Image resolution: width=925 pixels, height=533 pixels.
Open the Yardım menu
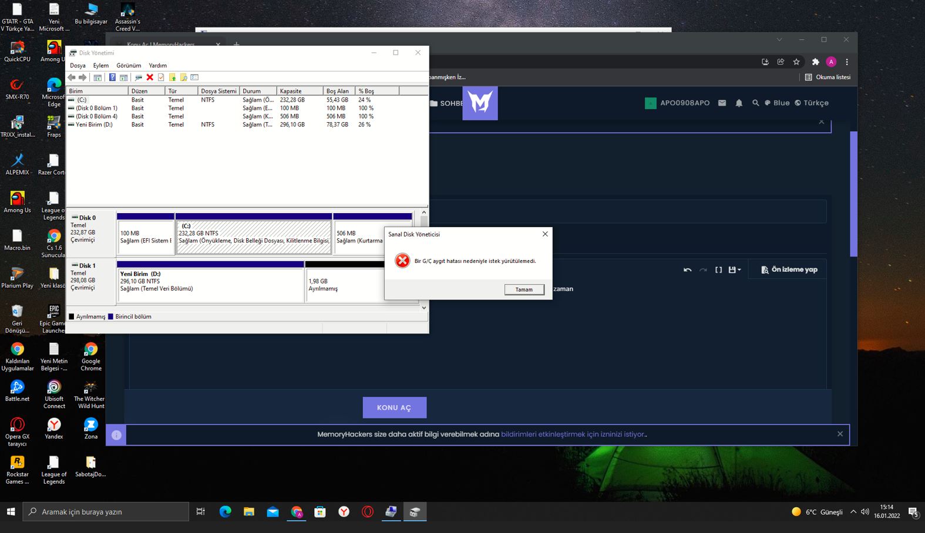157,66
